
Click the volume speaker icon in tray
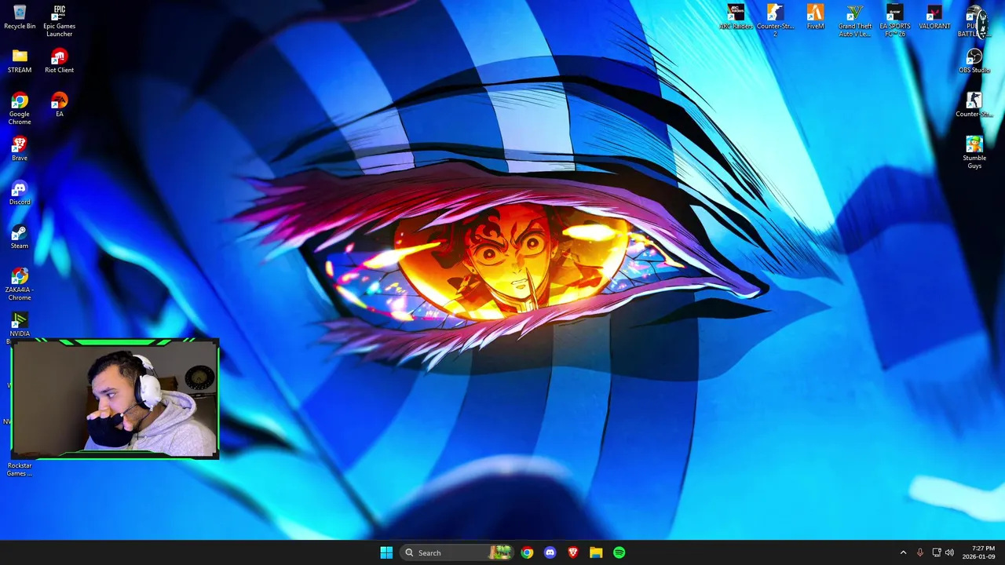(949, 552)
